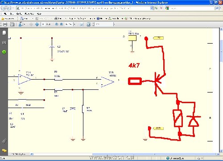This screenshot has width=223, height=161.
Task: Open the File menu
Action: click(5, 14)
